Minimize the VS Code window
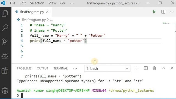Image resolution: width=176 pixels, height=99 pixels. pyautogui.click(x=148, y=3)
